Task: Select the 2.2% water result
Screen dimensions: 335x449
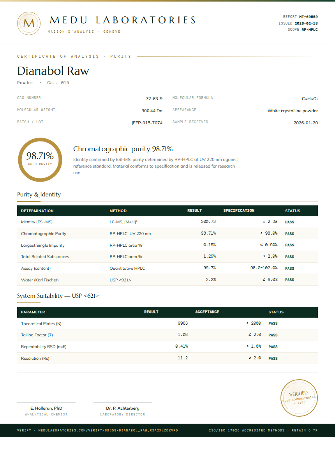Action: 211,279
